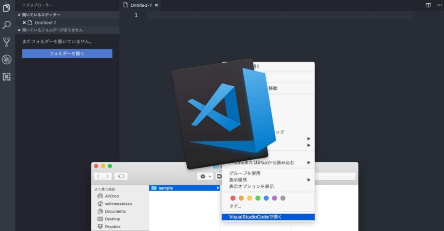The width and height of the screenshot is (444, 231).
Task: Apply the gray tag color
Action: pyautogui.click(x=283, y=198)
